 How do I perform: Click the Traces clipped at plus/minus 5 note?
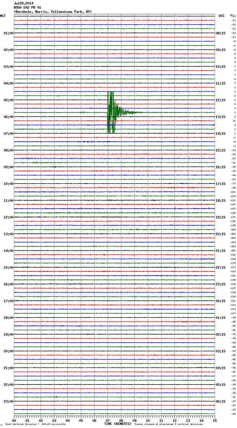[x=168, y=424]
